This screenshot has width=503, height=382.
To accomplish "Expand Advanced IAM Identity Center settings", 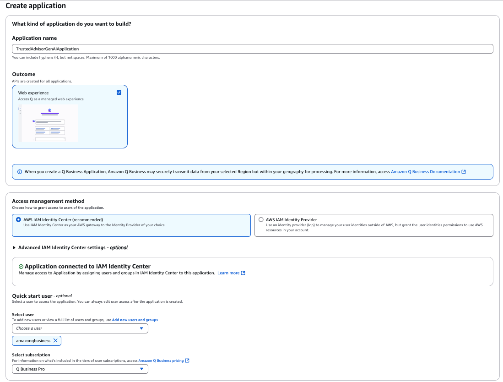I will click(x=70, y=247).
